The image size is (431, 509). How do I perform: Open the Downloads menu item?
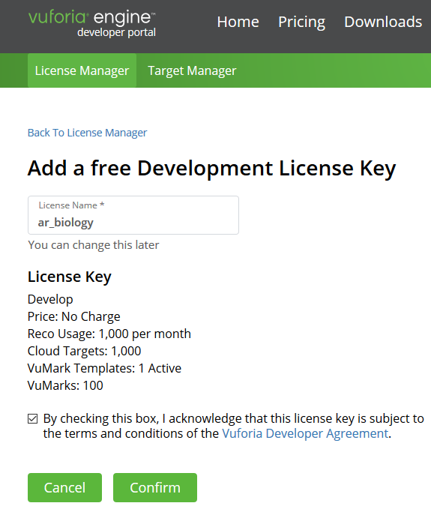point(383,22)
